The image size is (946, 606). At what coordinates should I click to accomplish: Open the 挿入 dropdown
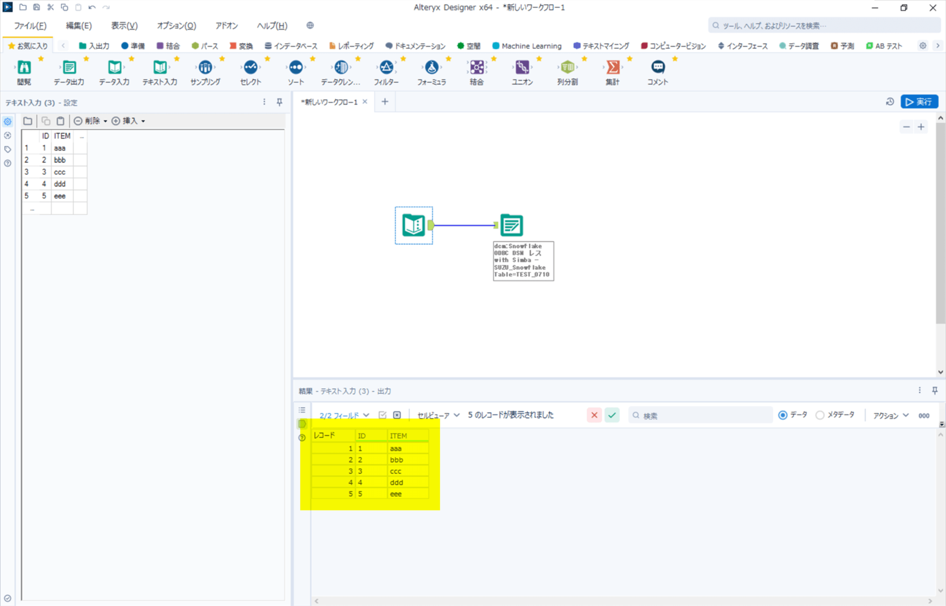[x=128, y=121]
